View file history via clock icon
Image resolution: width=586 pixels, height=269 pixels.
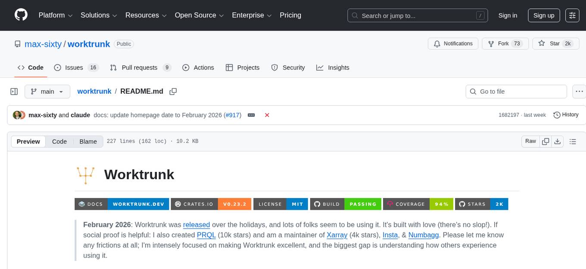pos(566,115)
